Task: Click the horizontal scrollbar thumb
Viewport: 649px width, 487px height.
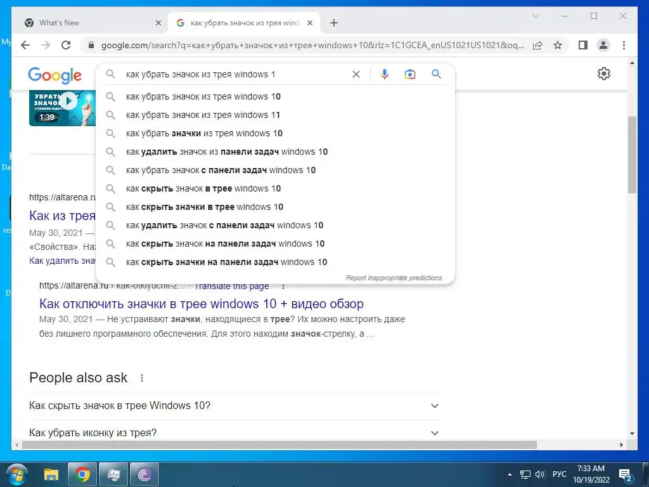Action: 280,445
